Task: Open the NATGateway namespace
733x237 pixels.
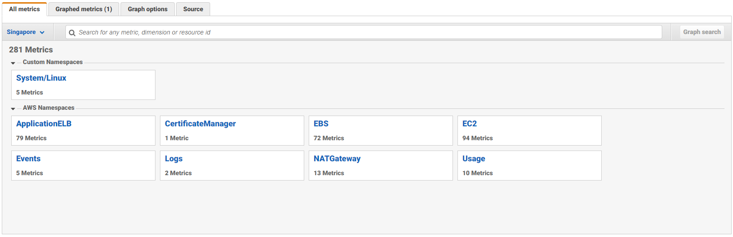Action: tap(337, 159)
